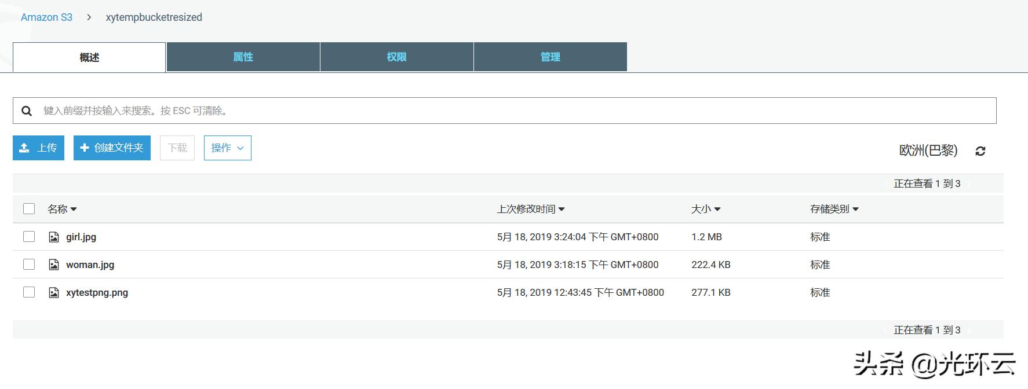Select the woman.jpg row checkbox
The image size is (1028, 389).
(x=29, y=265)
